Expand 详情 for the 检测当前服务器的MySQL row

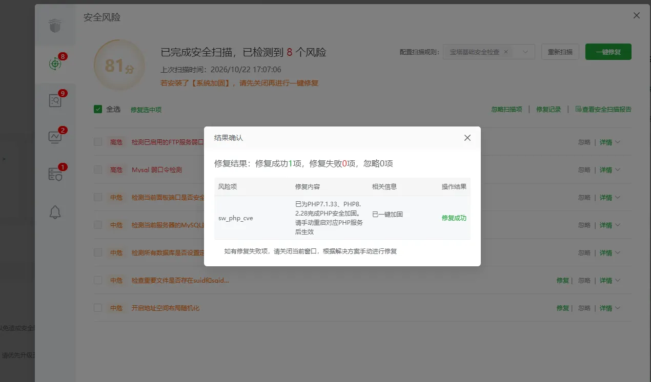(610, 225)
